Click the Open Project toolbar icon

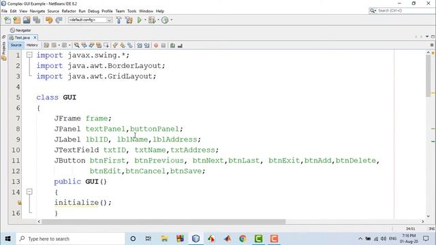point(27,20)
